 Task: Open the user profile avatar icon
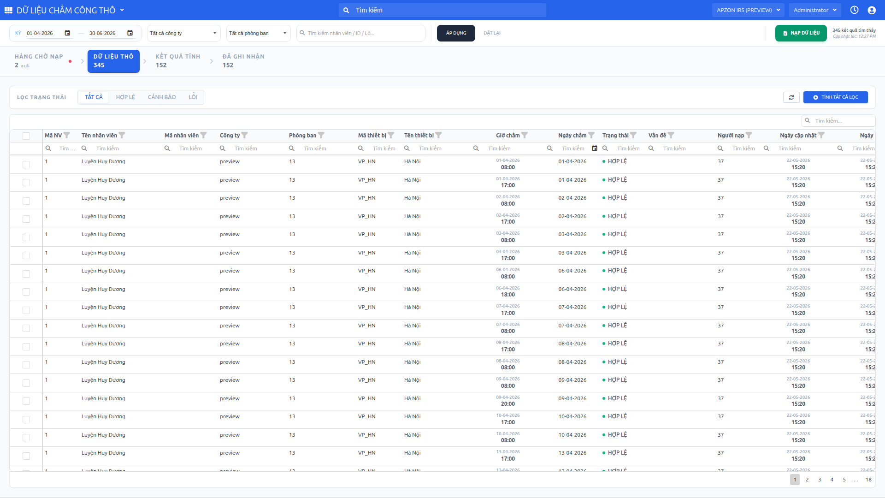[x=872, y=10]
